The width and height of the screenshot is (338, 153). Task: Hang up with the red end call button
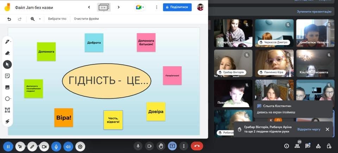197,146
